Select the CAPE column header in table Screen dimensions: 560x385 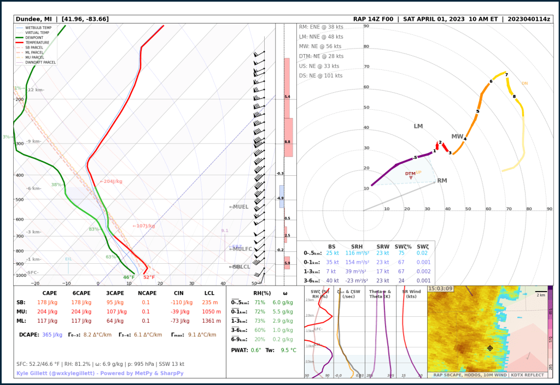(50, 293)
